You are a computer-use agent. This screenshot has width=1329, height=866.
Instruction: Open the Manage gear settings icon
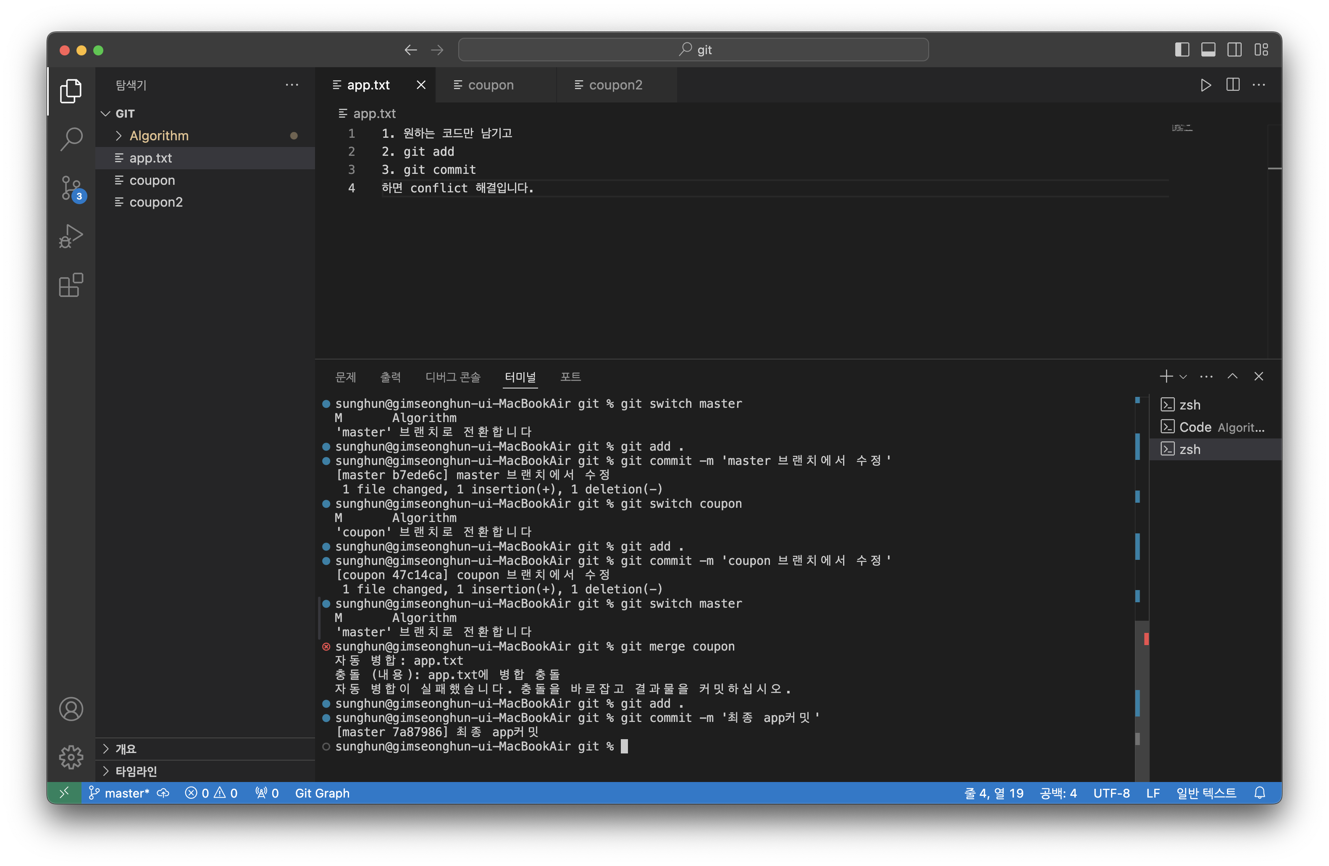71,756
